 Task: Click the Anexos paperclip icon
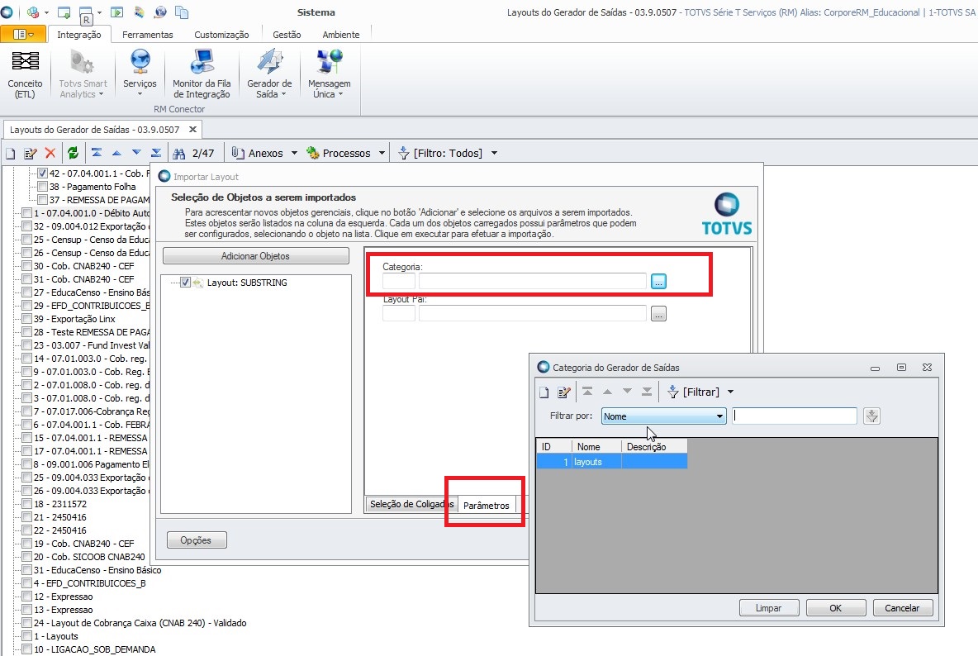point(238,153)
